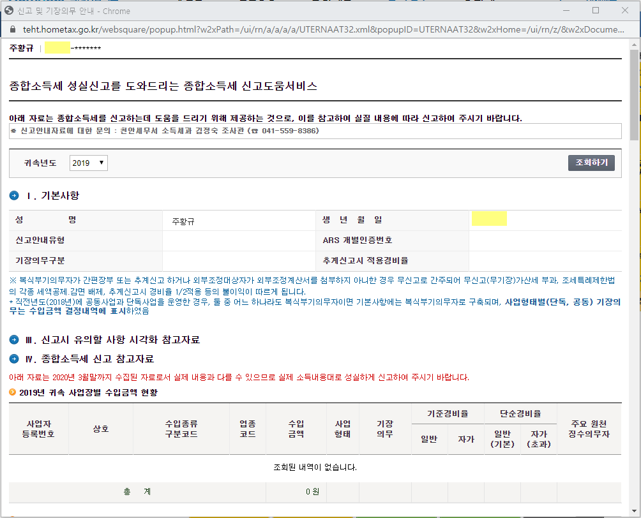Click the blue arrow icon beside Ⅰ. 기본사항
Viewport: 641px width, 518px height.
coord(14,195)
